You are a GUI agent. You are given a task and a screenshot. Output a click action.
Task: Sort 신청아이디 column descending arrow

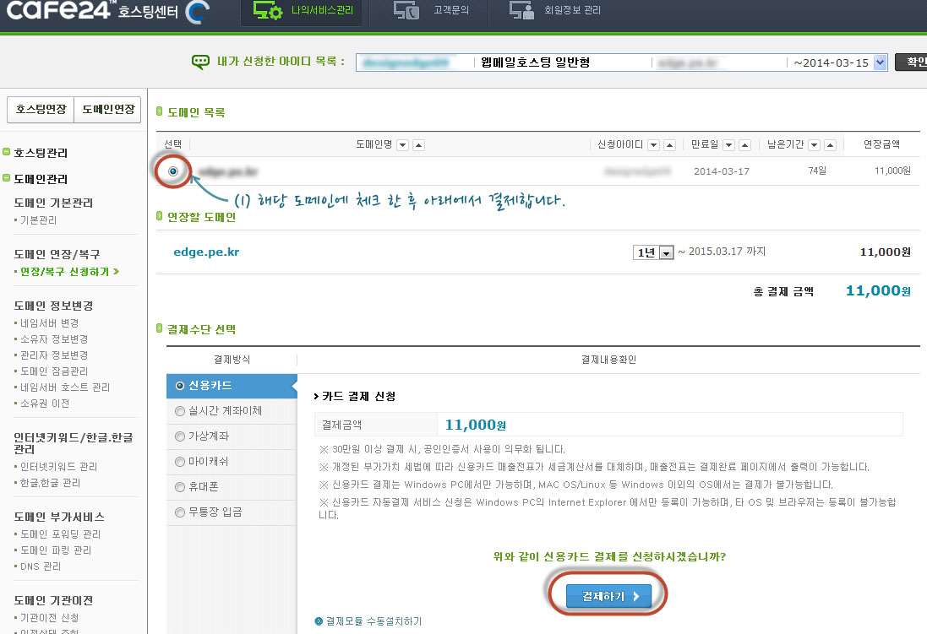click(x=654, y=145)
